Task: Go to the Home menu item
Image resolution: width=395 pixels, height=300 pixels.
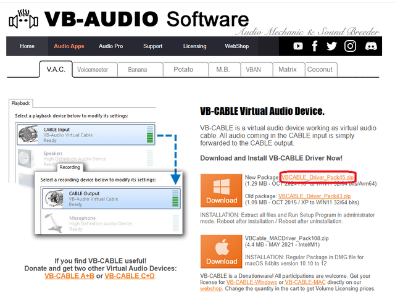Action: point(27,46)
